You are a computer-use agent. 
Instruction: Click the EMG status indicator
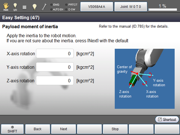coord(55,5)
